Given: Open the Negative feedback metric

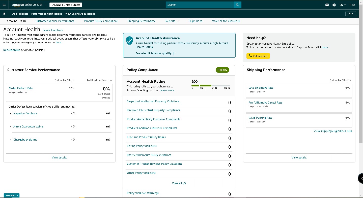Looking at the screenshot, I should [25, 113].
